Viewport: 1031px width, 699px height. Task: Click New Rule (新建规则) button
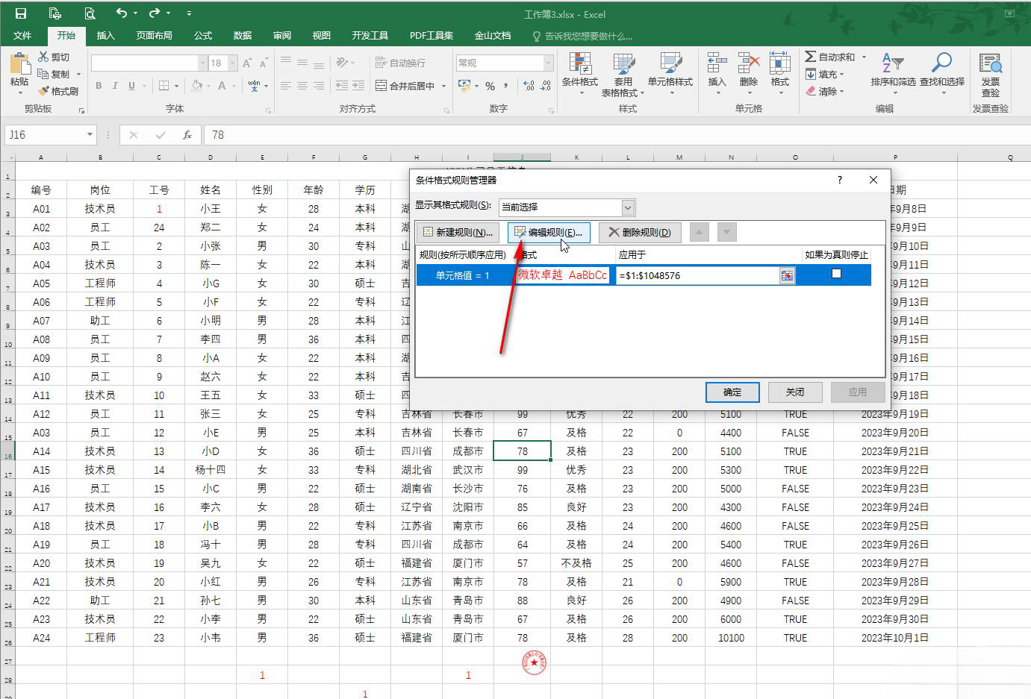point(458,232)
